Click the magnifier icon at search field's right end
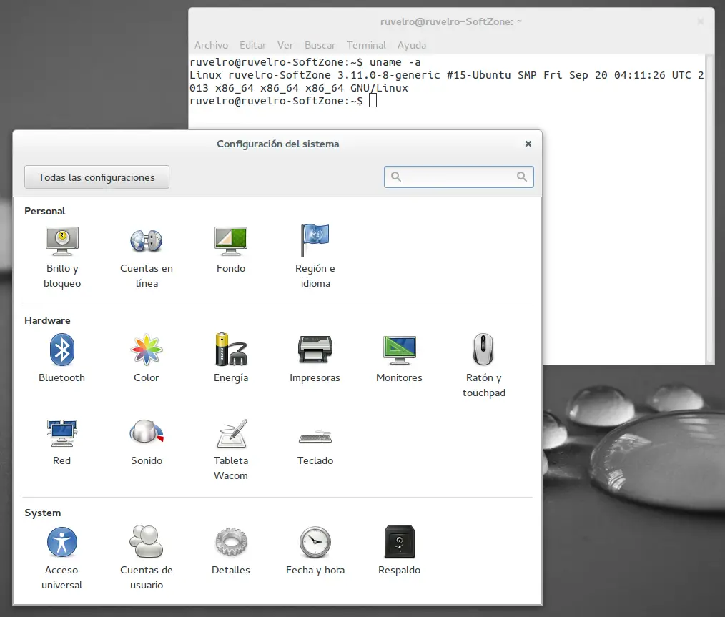This screenshot has width=725, height=617. 521,177
